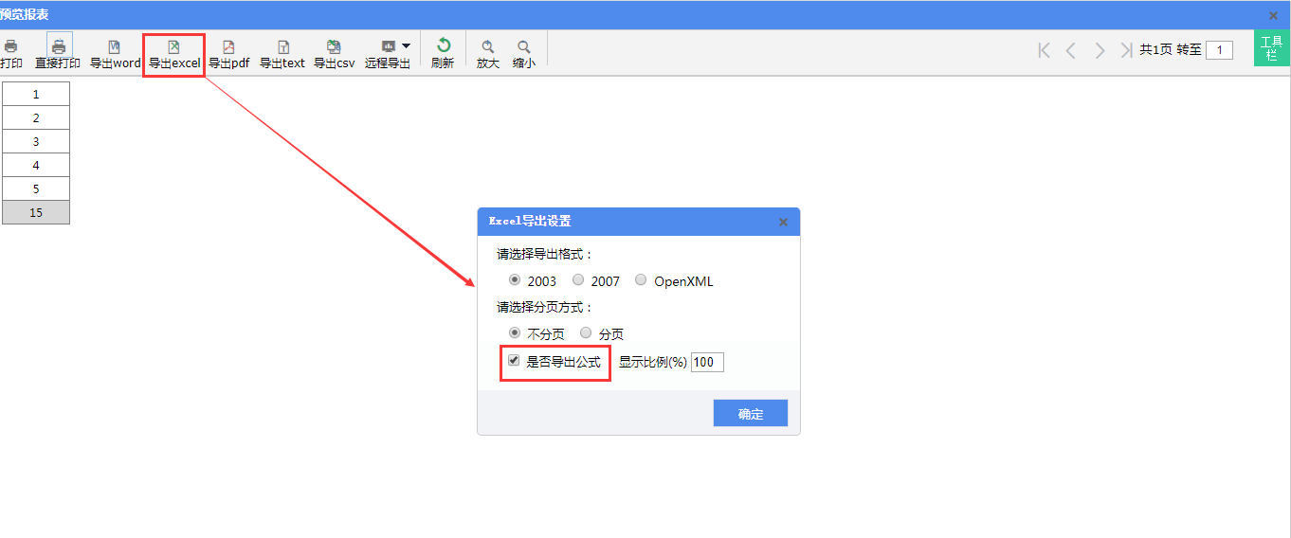
Task: Toggle the green 工具栏 button
Action: pyautogui.click(x=1271, y=48)
